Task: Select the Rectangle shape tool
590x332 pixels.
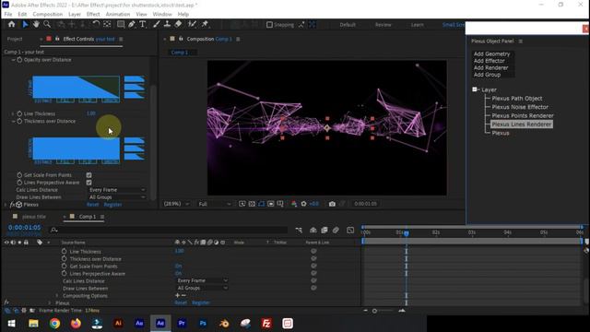Action: (x=121, y=25)
